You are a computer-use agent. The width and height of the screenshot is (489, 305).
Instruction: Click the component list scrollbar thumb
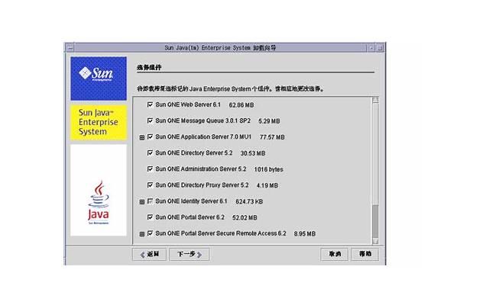tap(374, 221)
